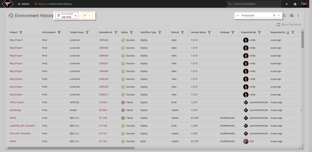The height and width of the screenshot is (152, 312).
Task: Click the Failure status icon for APEX_Project
Action: (x=123, y=102)
